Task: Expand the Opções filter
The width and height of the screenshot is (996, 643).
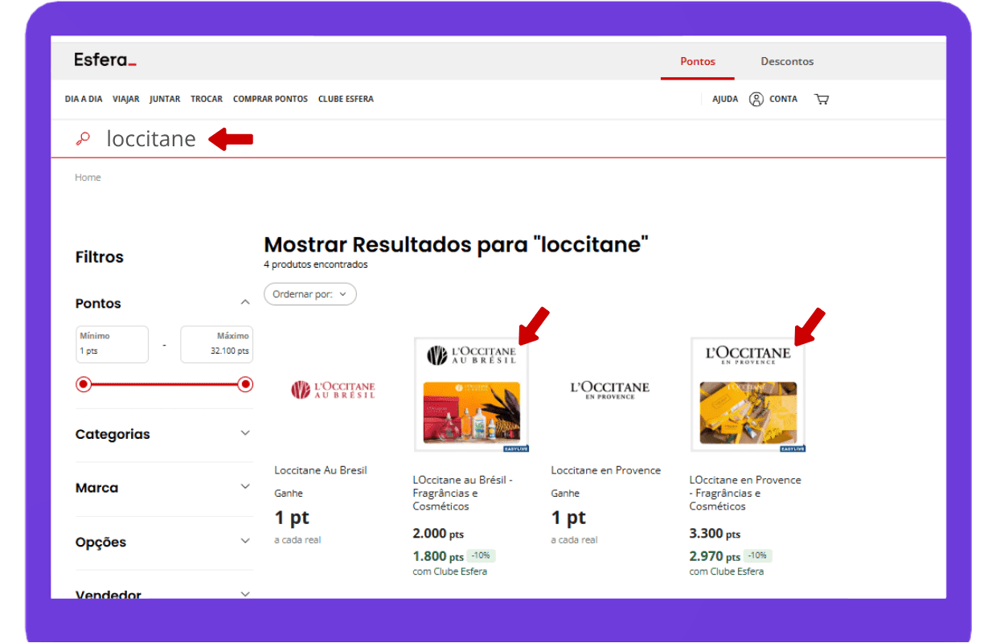Action: tap(245, 542)
